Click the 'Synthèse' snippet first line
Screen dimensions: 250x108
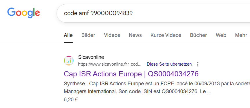pyautogui.click(x=157, y=84)
